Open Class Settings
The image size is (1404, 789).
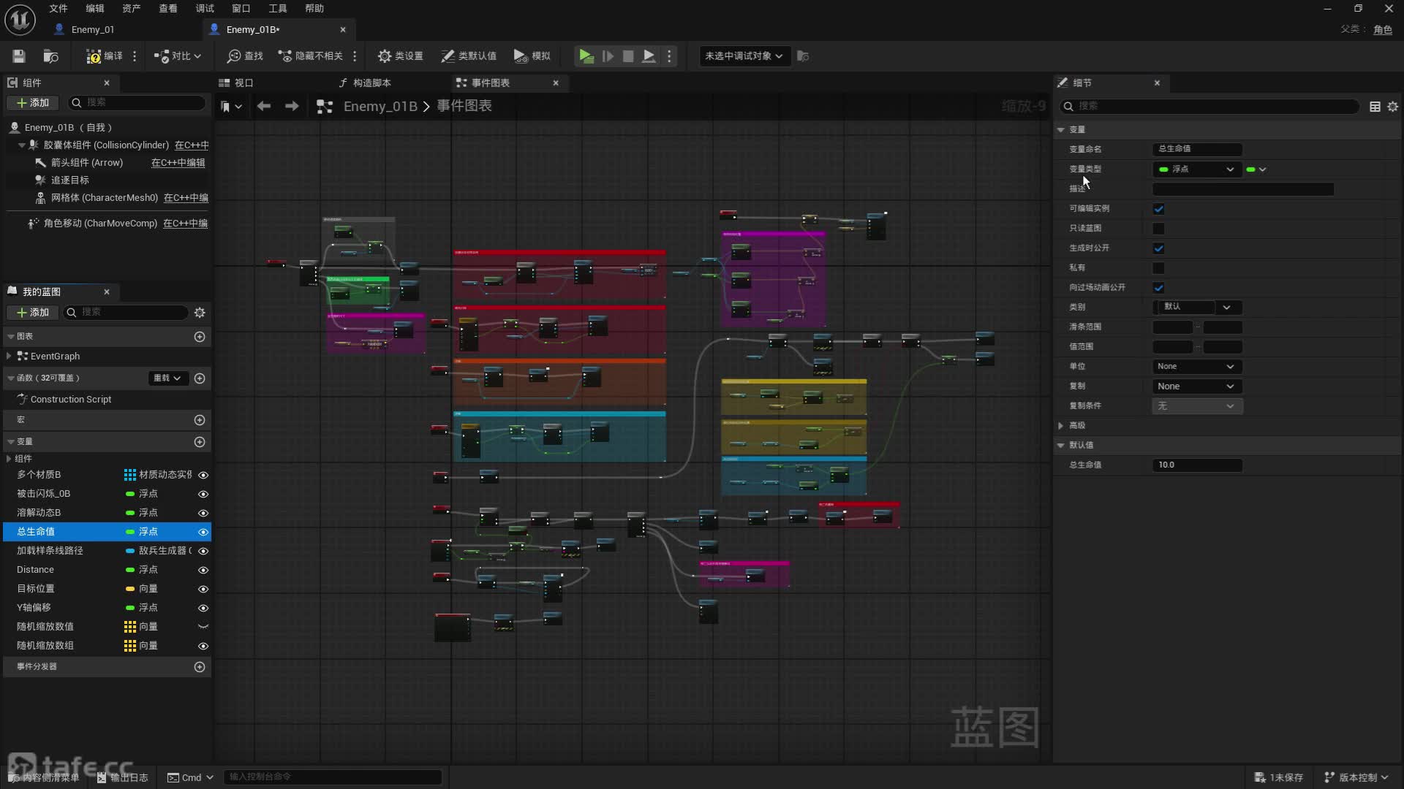[400, 56]
